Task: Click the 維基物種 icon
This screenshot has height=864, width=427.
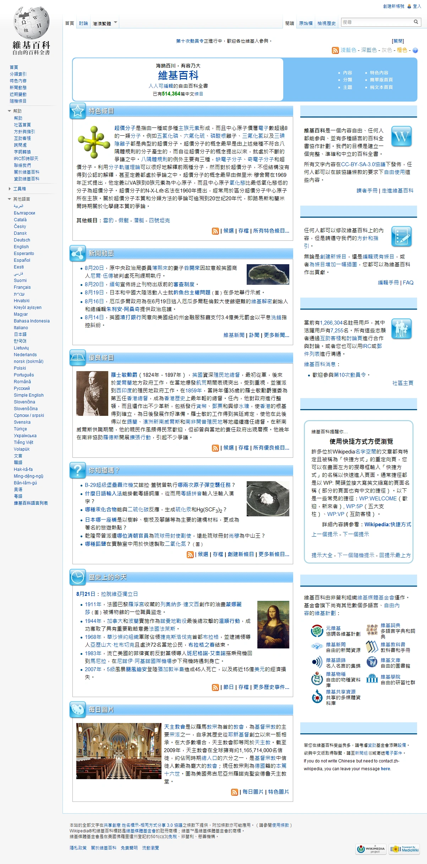Action: click(x=317, y=679)
